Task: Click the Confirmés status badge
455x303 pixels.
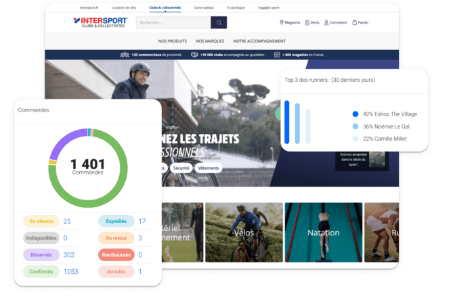Action: click(x=41, y=271)
